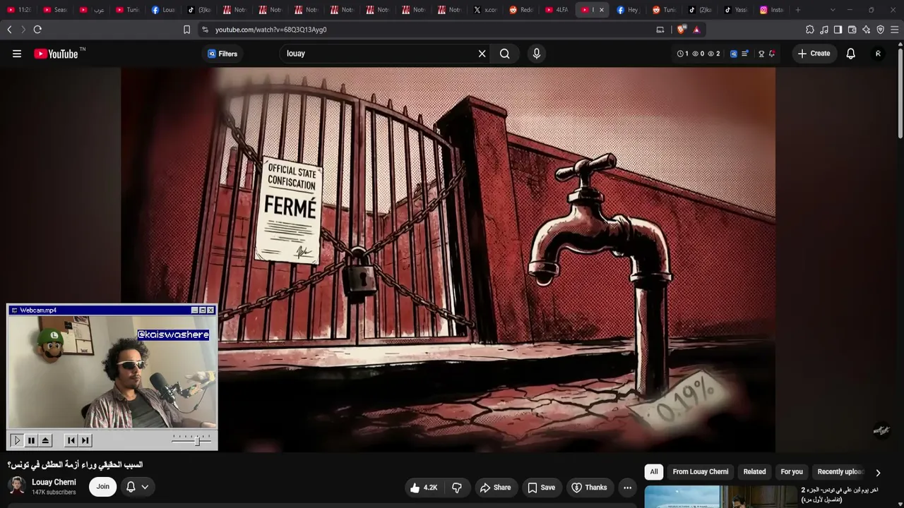Click play in the Webcam.mp4 overlay
The height and width of the screenshot is (508, 904).
[x=17, y=440]
